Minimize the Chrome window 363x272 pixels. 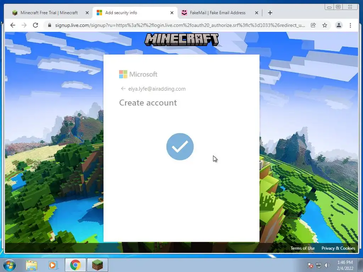coord(329,7)
